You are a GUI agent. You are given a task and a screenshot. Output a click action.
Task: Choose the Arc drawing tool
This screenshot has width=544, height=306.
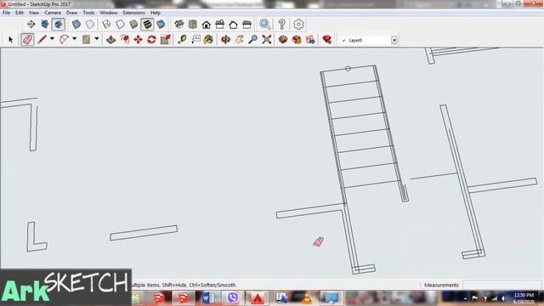pos(65,39)
